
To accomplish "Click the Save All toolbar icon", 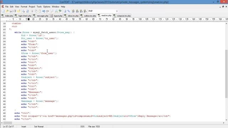I will [15, 11].
